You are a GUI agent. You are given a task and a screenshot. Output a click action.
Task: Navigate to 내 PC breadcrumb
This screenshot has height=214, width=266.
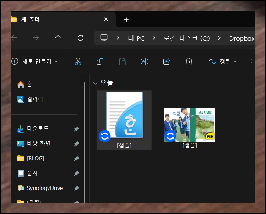click(x=136, y=38)
